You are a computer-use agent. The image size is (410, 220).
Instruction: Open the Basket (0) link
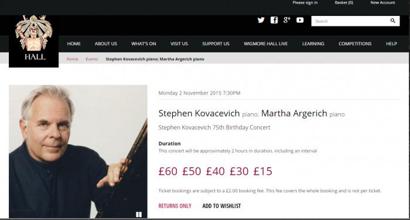(344, 2)
